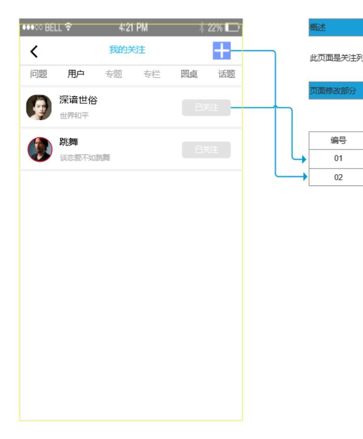Viewport: 363px width, 439px height.
Task: Go to the 专栏 tab
Action: click(151, 74)
